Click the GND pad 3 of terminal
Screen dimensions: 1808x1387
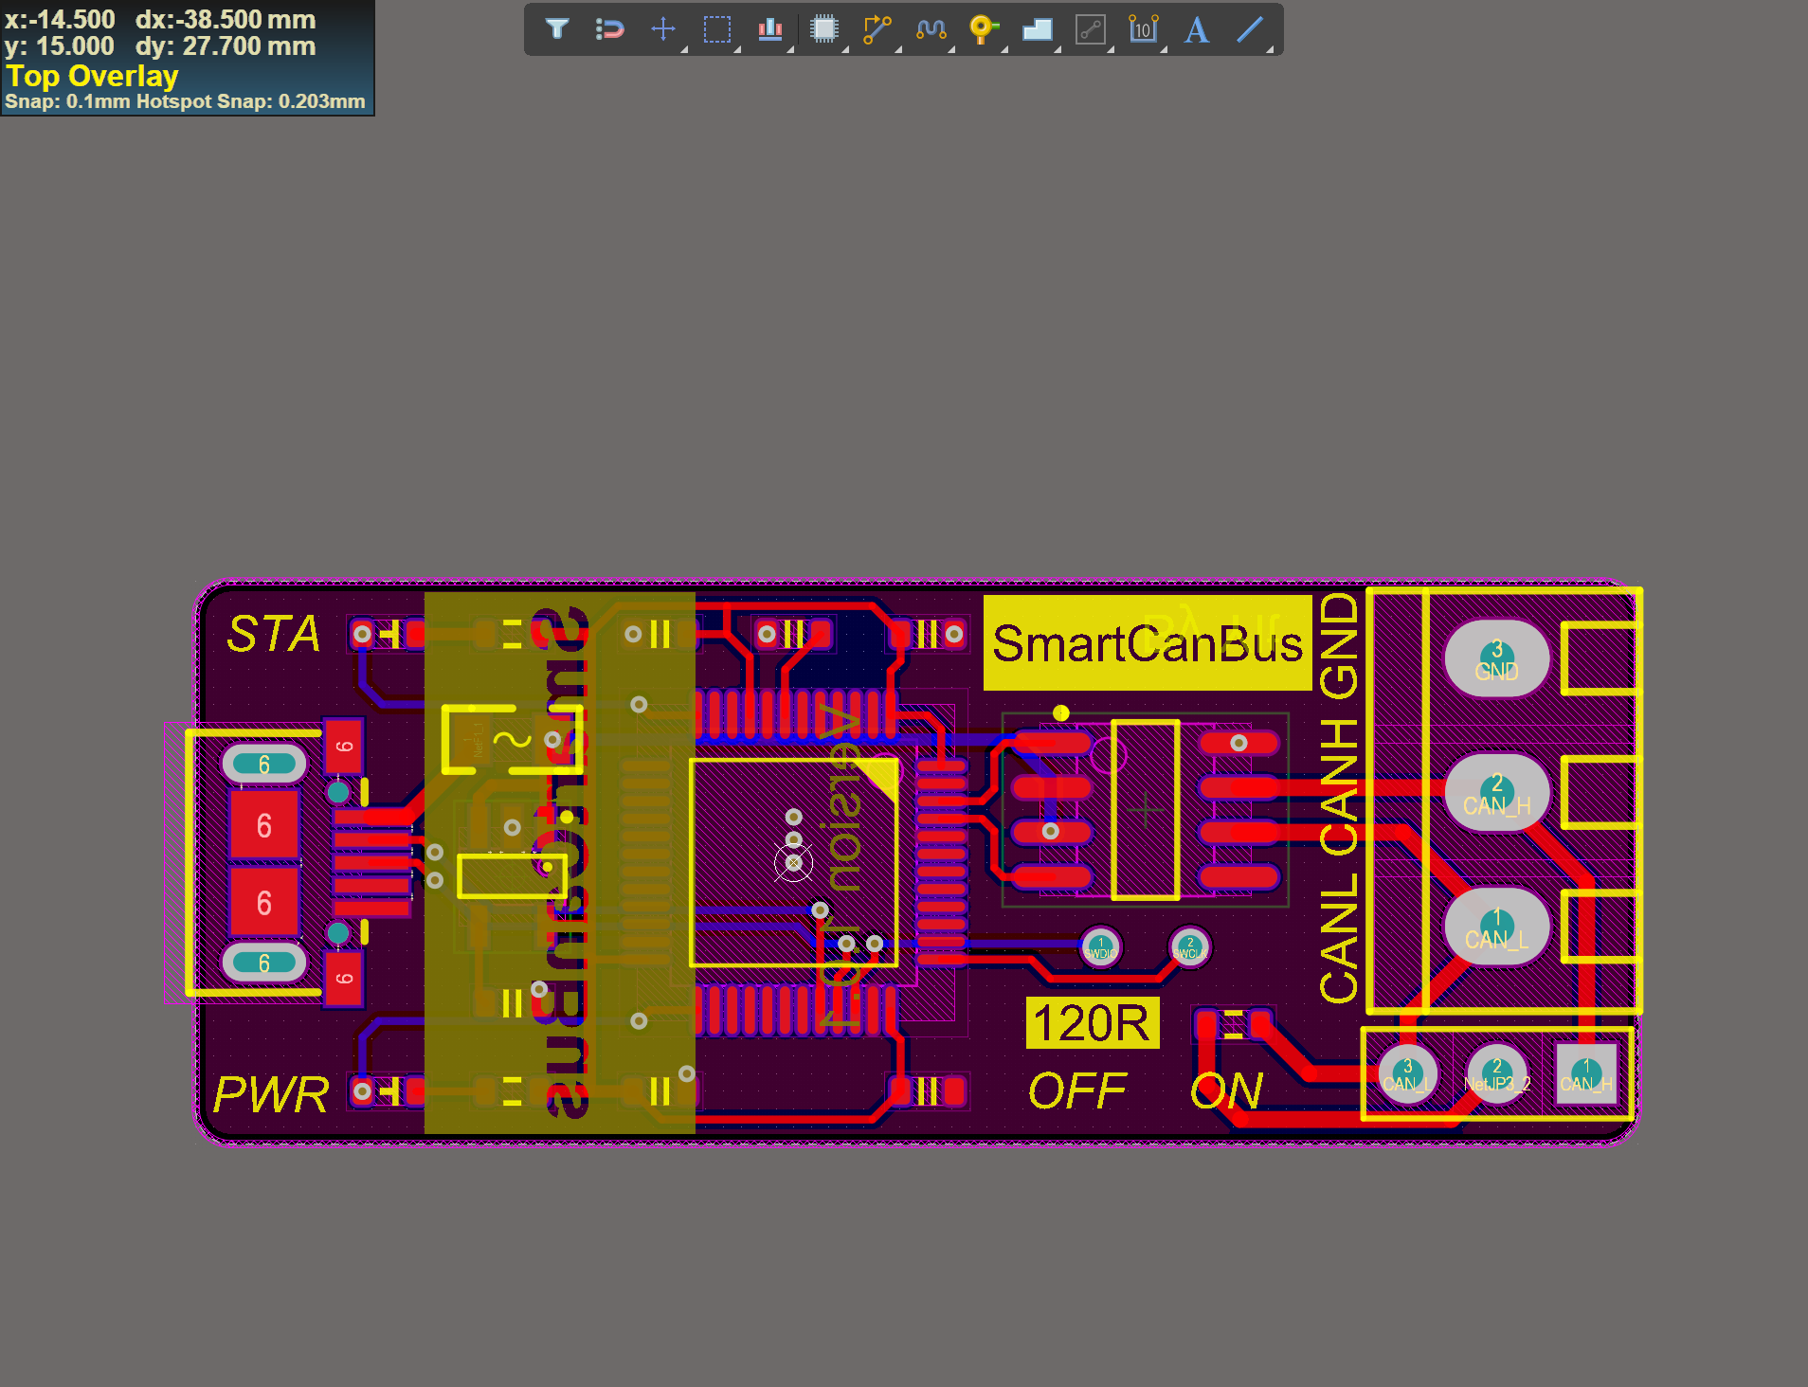point(1497,658)
